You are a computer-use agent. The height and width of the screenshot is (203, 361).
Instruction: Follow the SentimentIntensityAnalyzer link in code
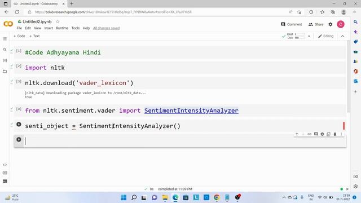(x=191, y=111)
